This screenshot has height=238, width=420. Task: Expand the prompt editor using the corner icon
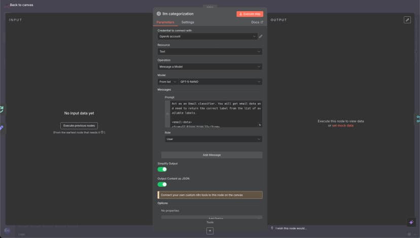(x=260, y=125)
